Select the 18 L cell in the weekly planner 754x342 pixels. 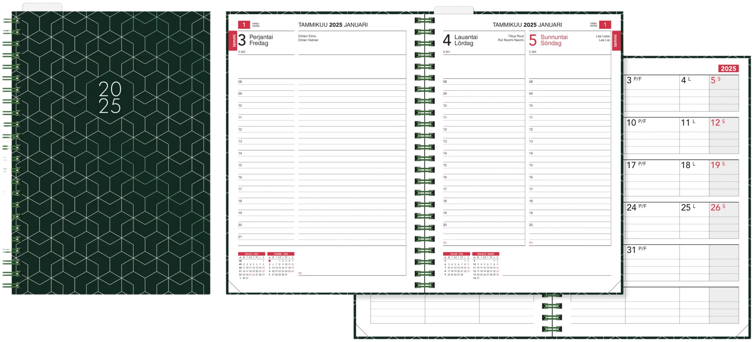tap(694, 178)
